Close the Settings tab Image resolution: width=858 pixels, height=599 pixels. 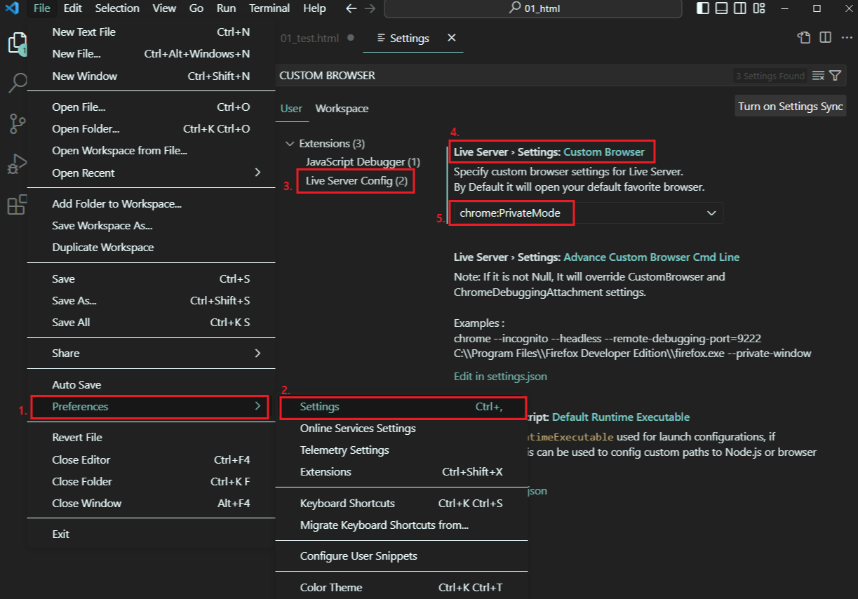(452, 38)
